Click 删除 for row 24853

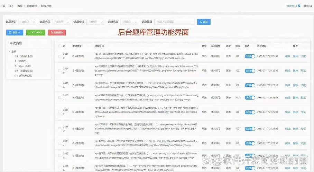coord(295,129)
